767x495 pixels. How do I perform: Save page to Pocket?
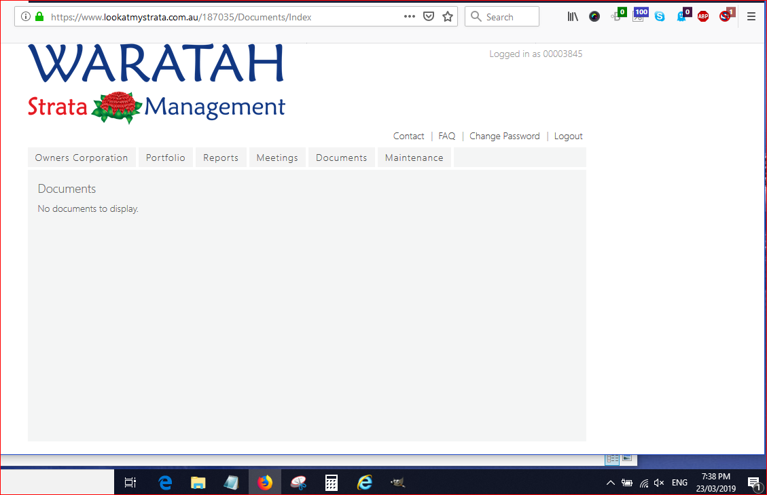[x=429, y=16]
